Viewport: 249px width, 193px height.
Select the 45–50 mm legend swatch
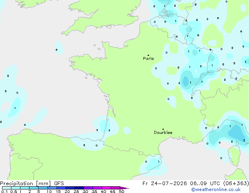[x=115, y=188]
